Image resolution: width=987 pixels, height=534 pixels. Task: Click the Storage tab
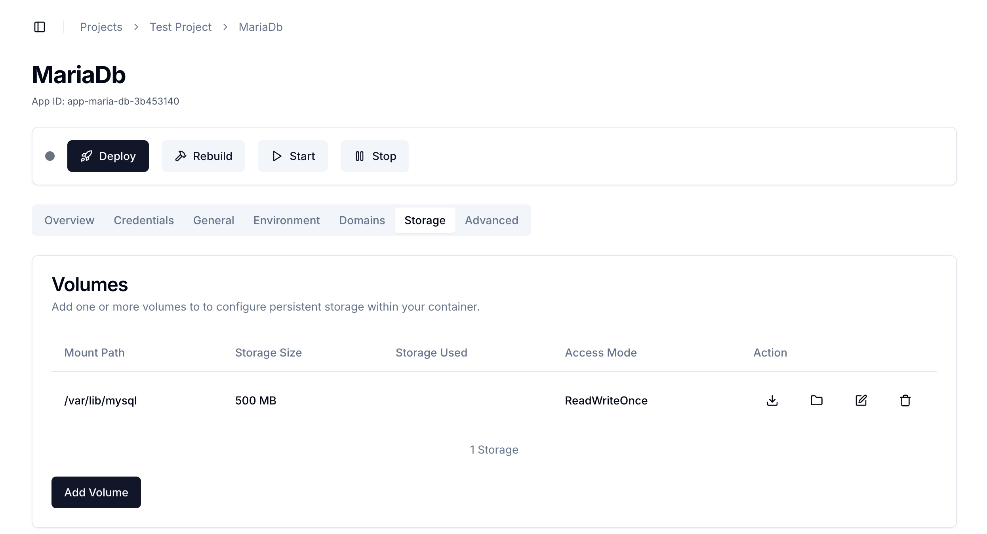425,220
